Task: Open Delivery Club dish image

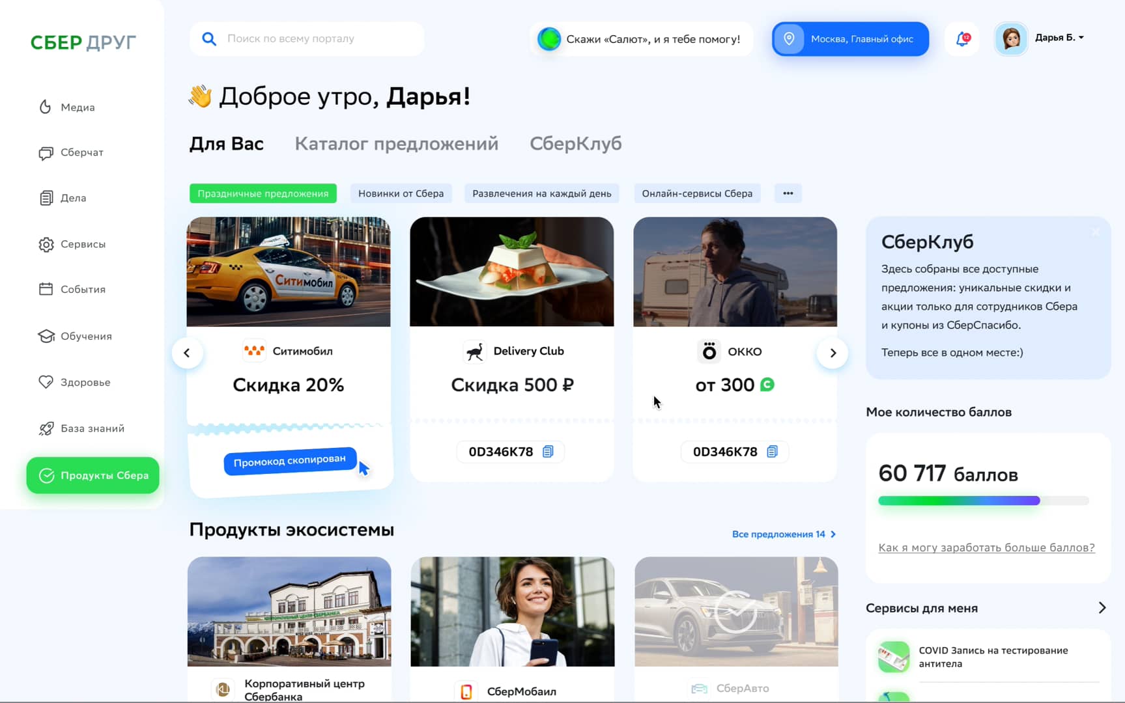Action: 512,272
